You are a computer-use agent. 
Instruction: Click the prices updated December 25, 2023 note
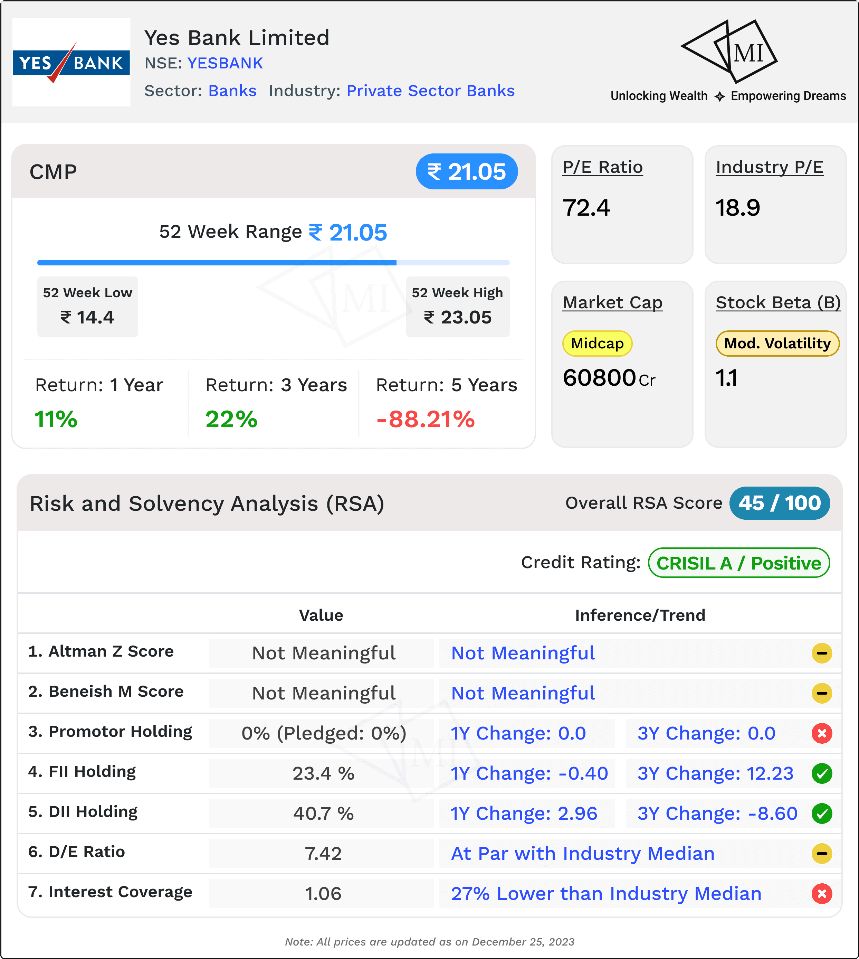pyautogui.click(x=430, y=942)
